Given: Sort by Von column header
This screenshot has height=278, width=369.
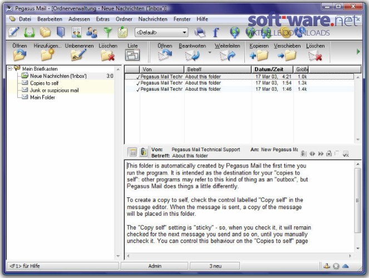Looking at the screenshot, I should [161, 69].
